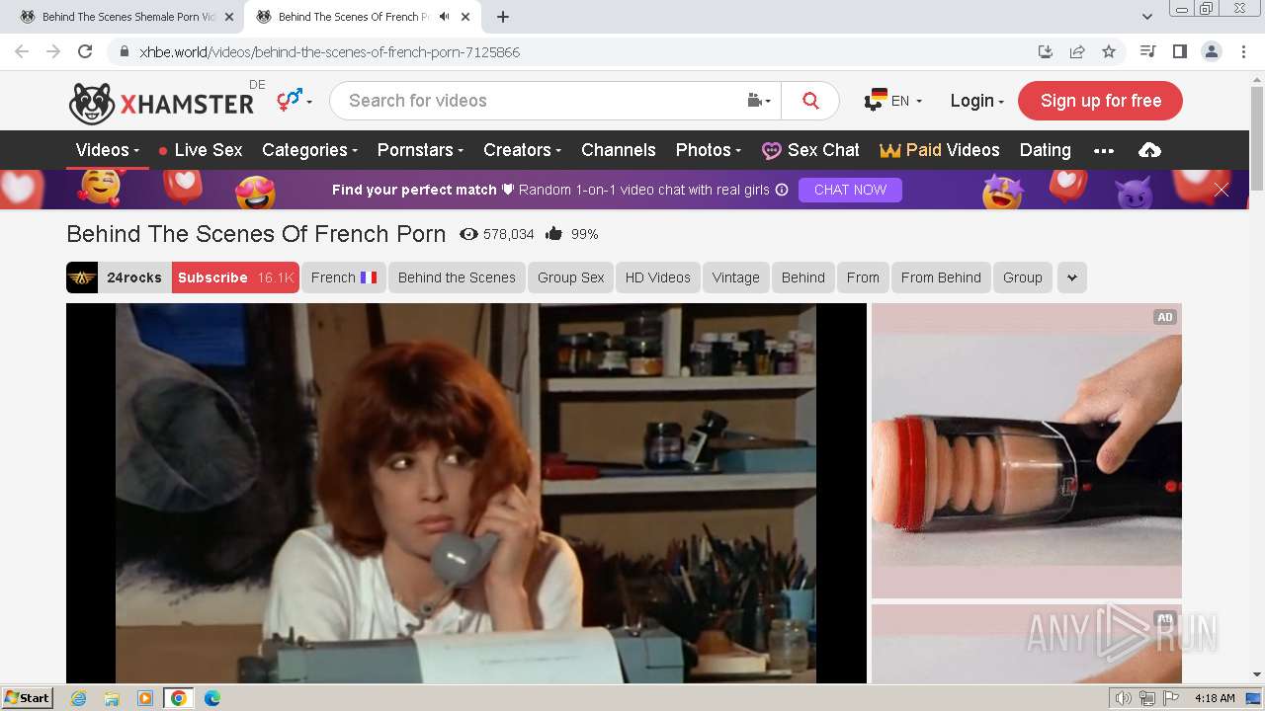
Task: Close the active browser tab
Action: click(465, 17)
